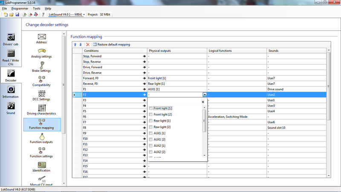Click outputs popup list scrollbar thumb
The width and height of the screenshot is (341, 192).
(x=204, y=121)
